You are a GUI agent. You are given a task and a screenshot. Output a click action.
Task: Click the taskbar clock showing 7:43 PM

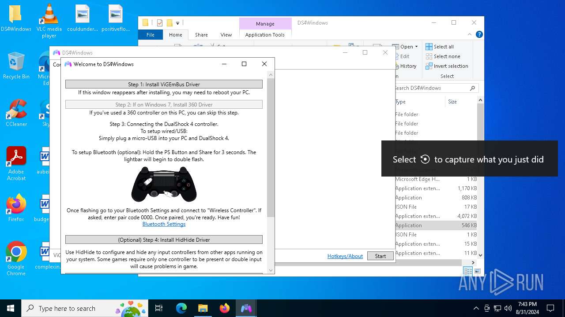pos(527,308)
